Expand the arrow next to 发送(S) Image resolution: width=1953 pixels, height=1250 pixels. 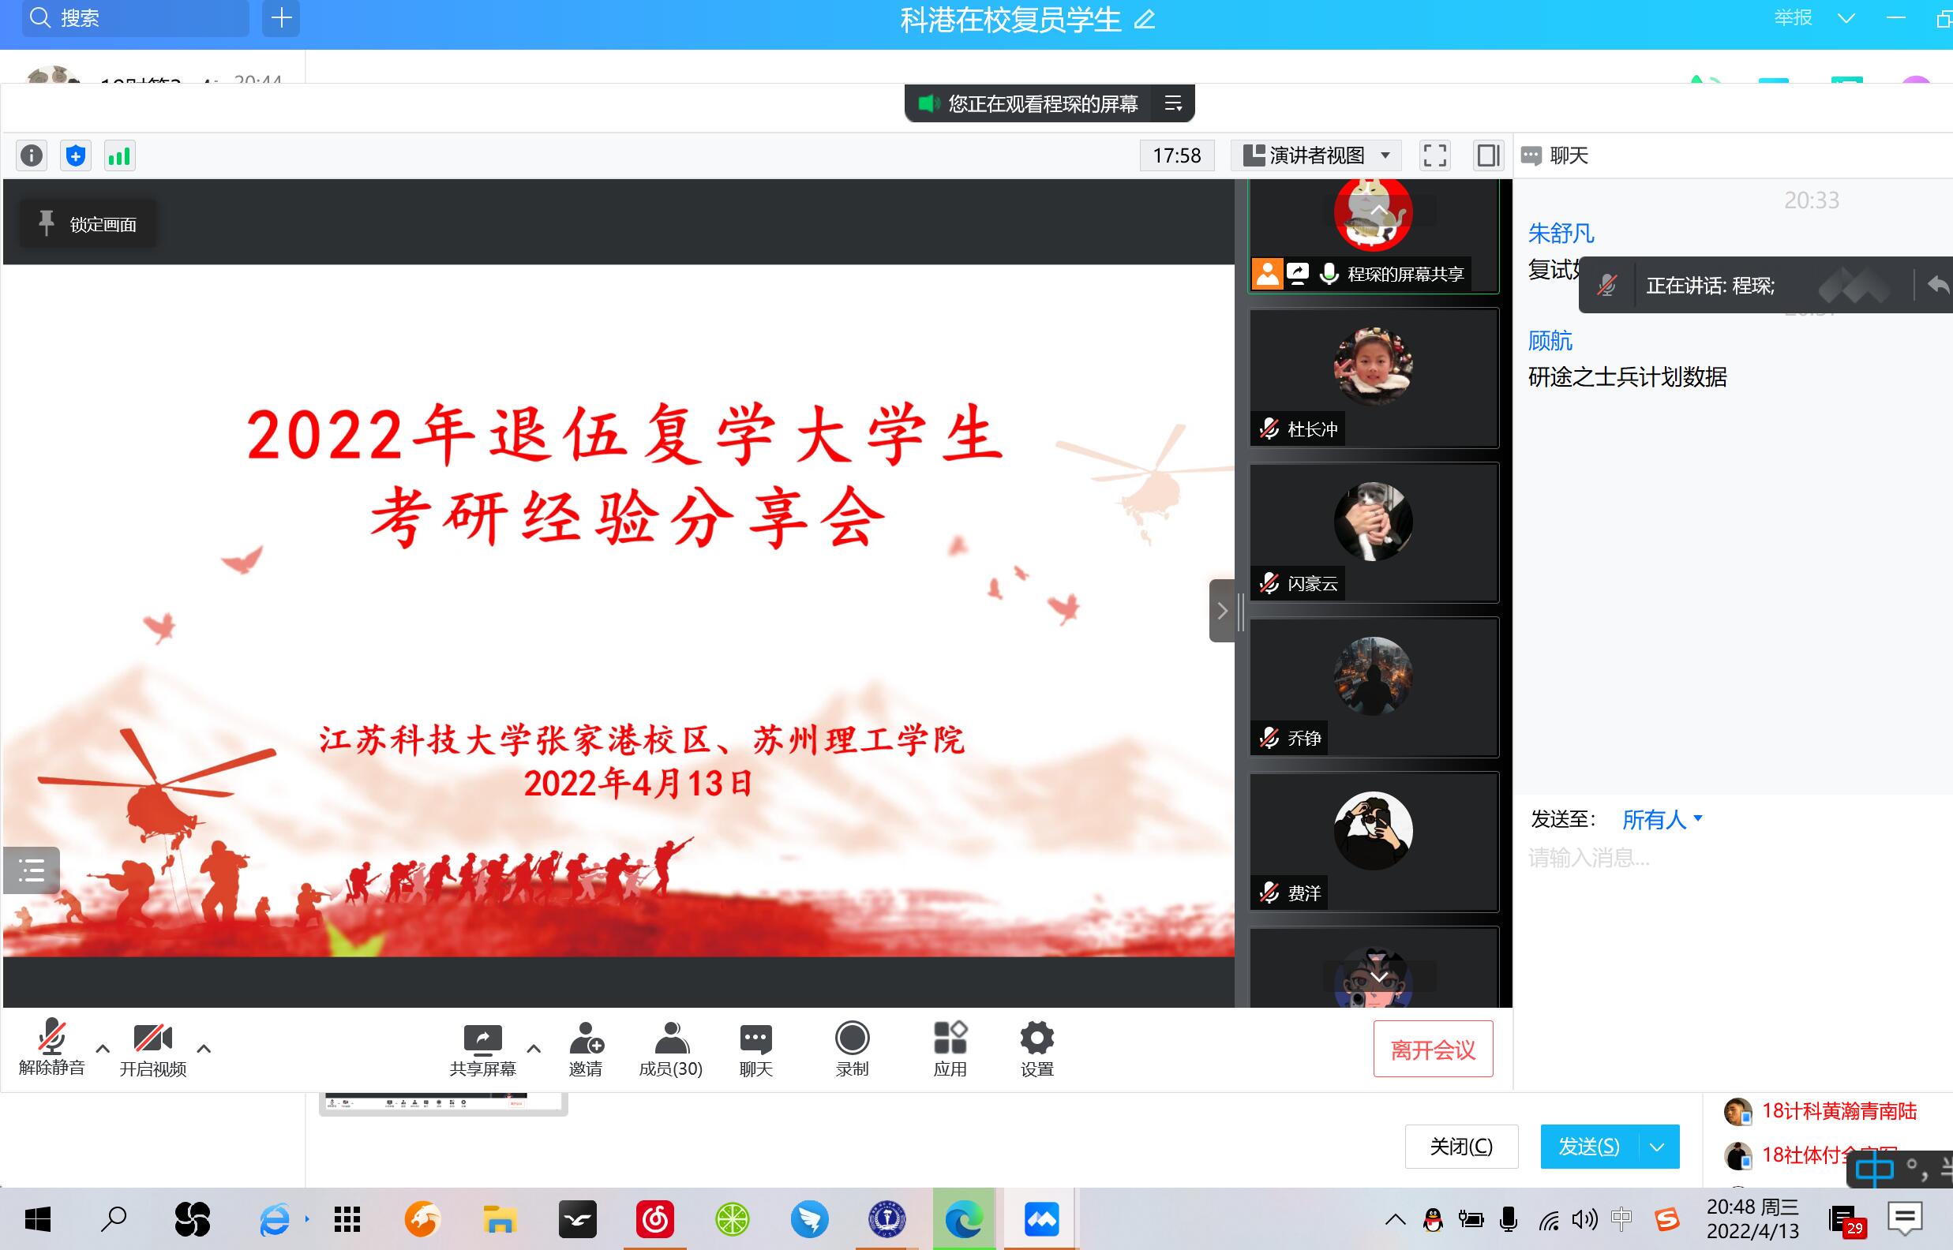(x=1659, y=1147)
